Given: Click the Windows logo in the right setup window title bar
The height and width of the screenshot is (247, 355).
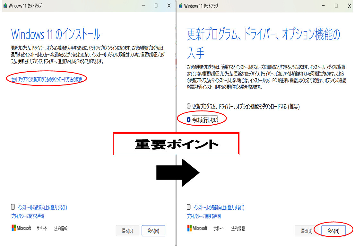Looking at the screenshot, I should tap(180, 5).
